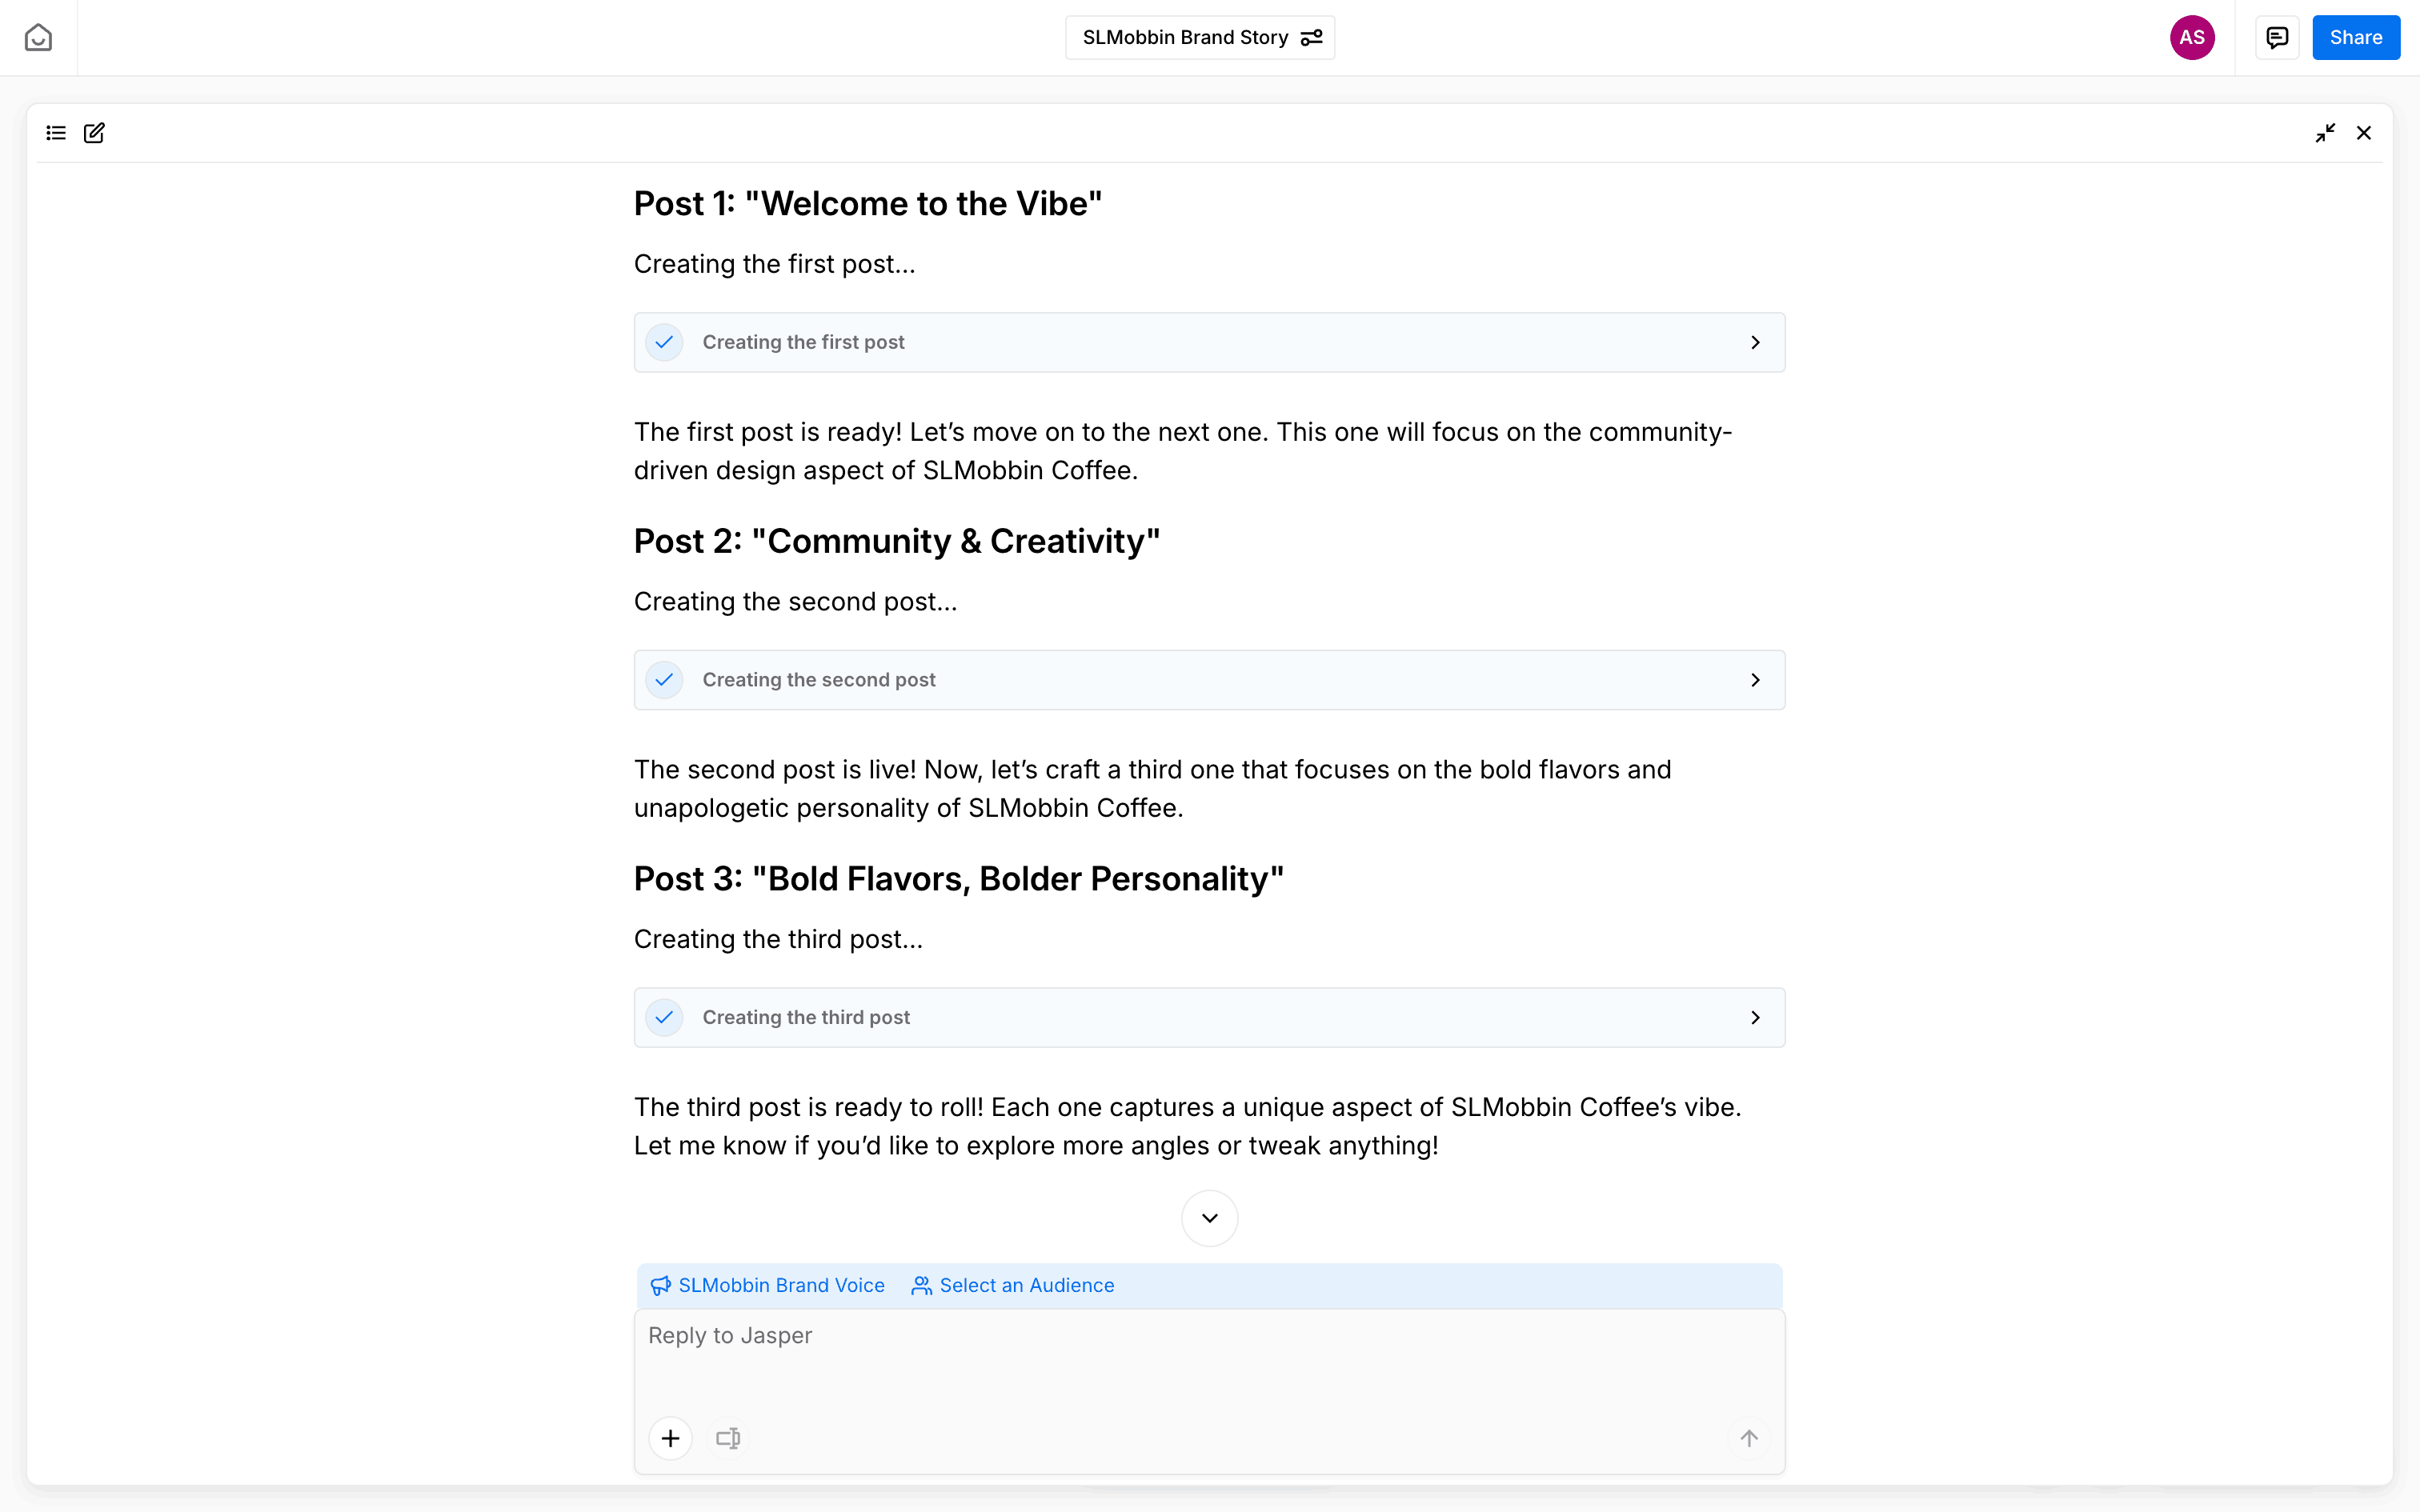
Task: Open the comments icon beside Share
Action: pyautogui.click(x=2277, y=38)
